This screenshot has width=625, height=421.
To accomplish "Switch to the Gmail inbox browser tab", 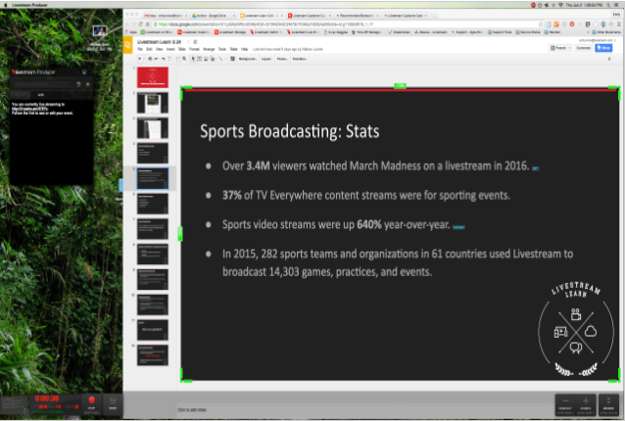I will 166,15.
